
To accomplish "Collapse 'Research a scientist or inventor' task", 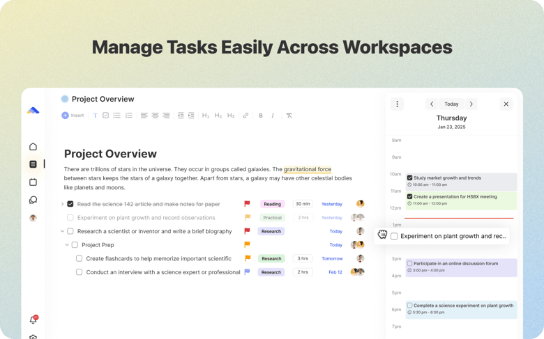I will coord(62,231).
